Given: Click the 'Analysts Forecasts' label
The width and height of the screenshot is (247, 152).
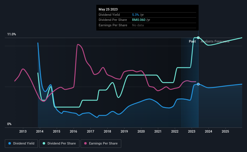Looking at the screenshot, I should coord(215,41).
